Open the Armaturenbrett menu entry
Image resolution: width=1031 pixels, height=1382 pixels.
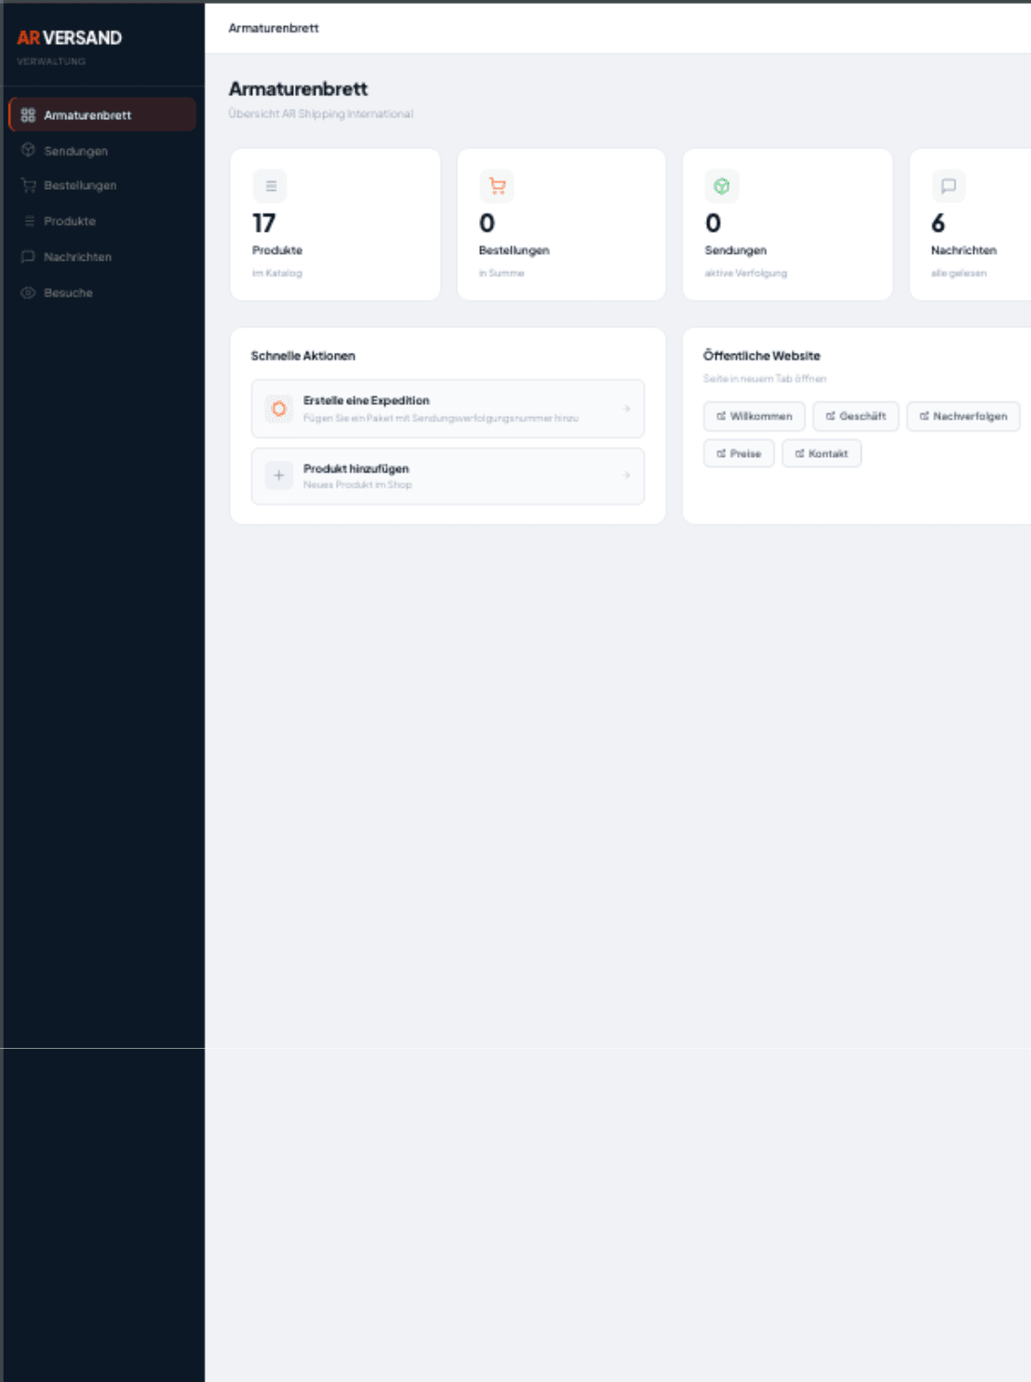87,114
